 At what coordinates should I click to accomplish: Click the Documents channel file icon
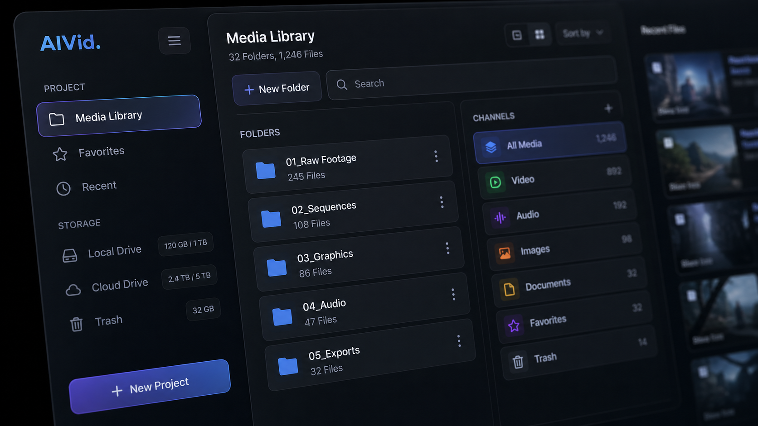pyautogui.click(x=509, y=289)
